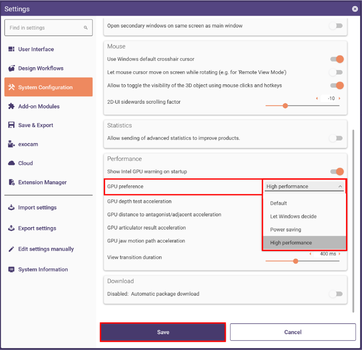The image size is (362, 350).
Task: Click the Edit settings manually pencil icon
Action: point(11,249)
